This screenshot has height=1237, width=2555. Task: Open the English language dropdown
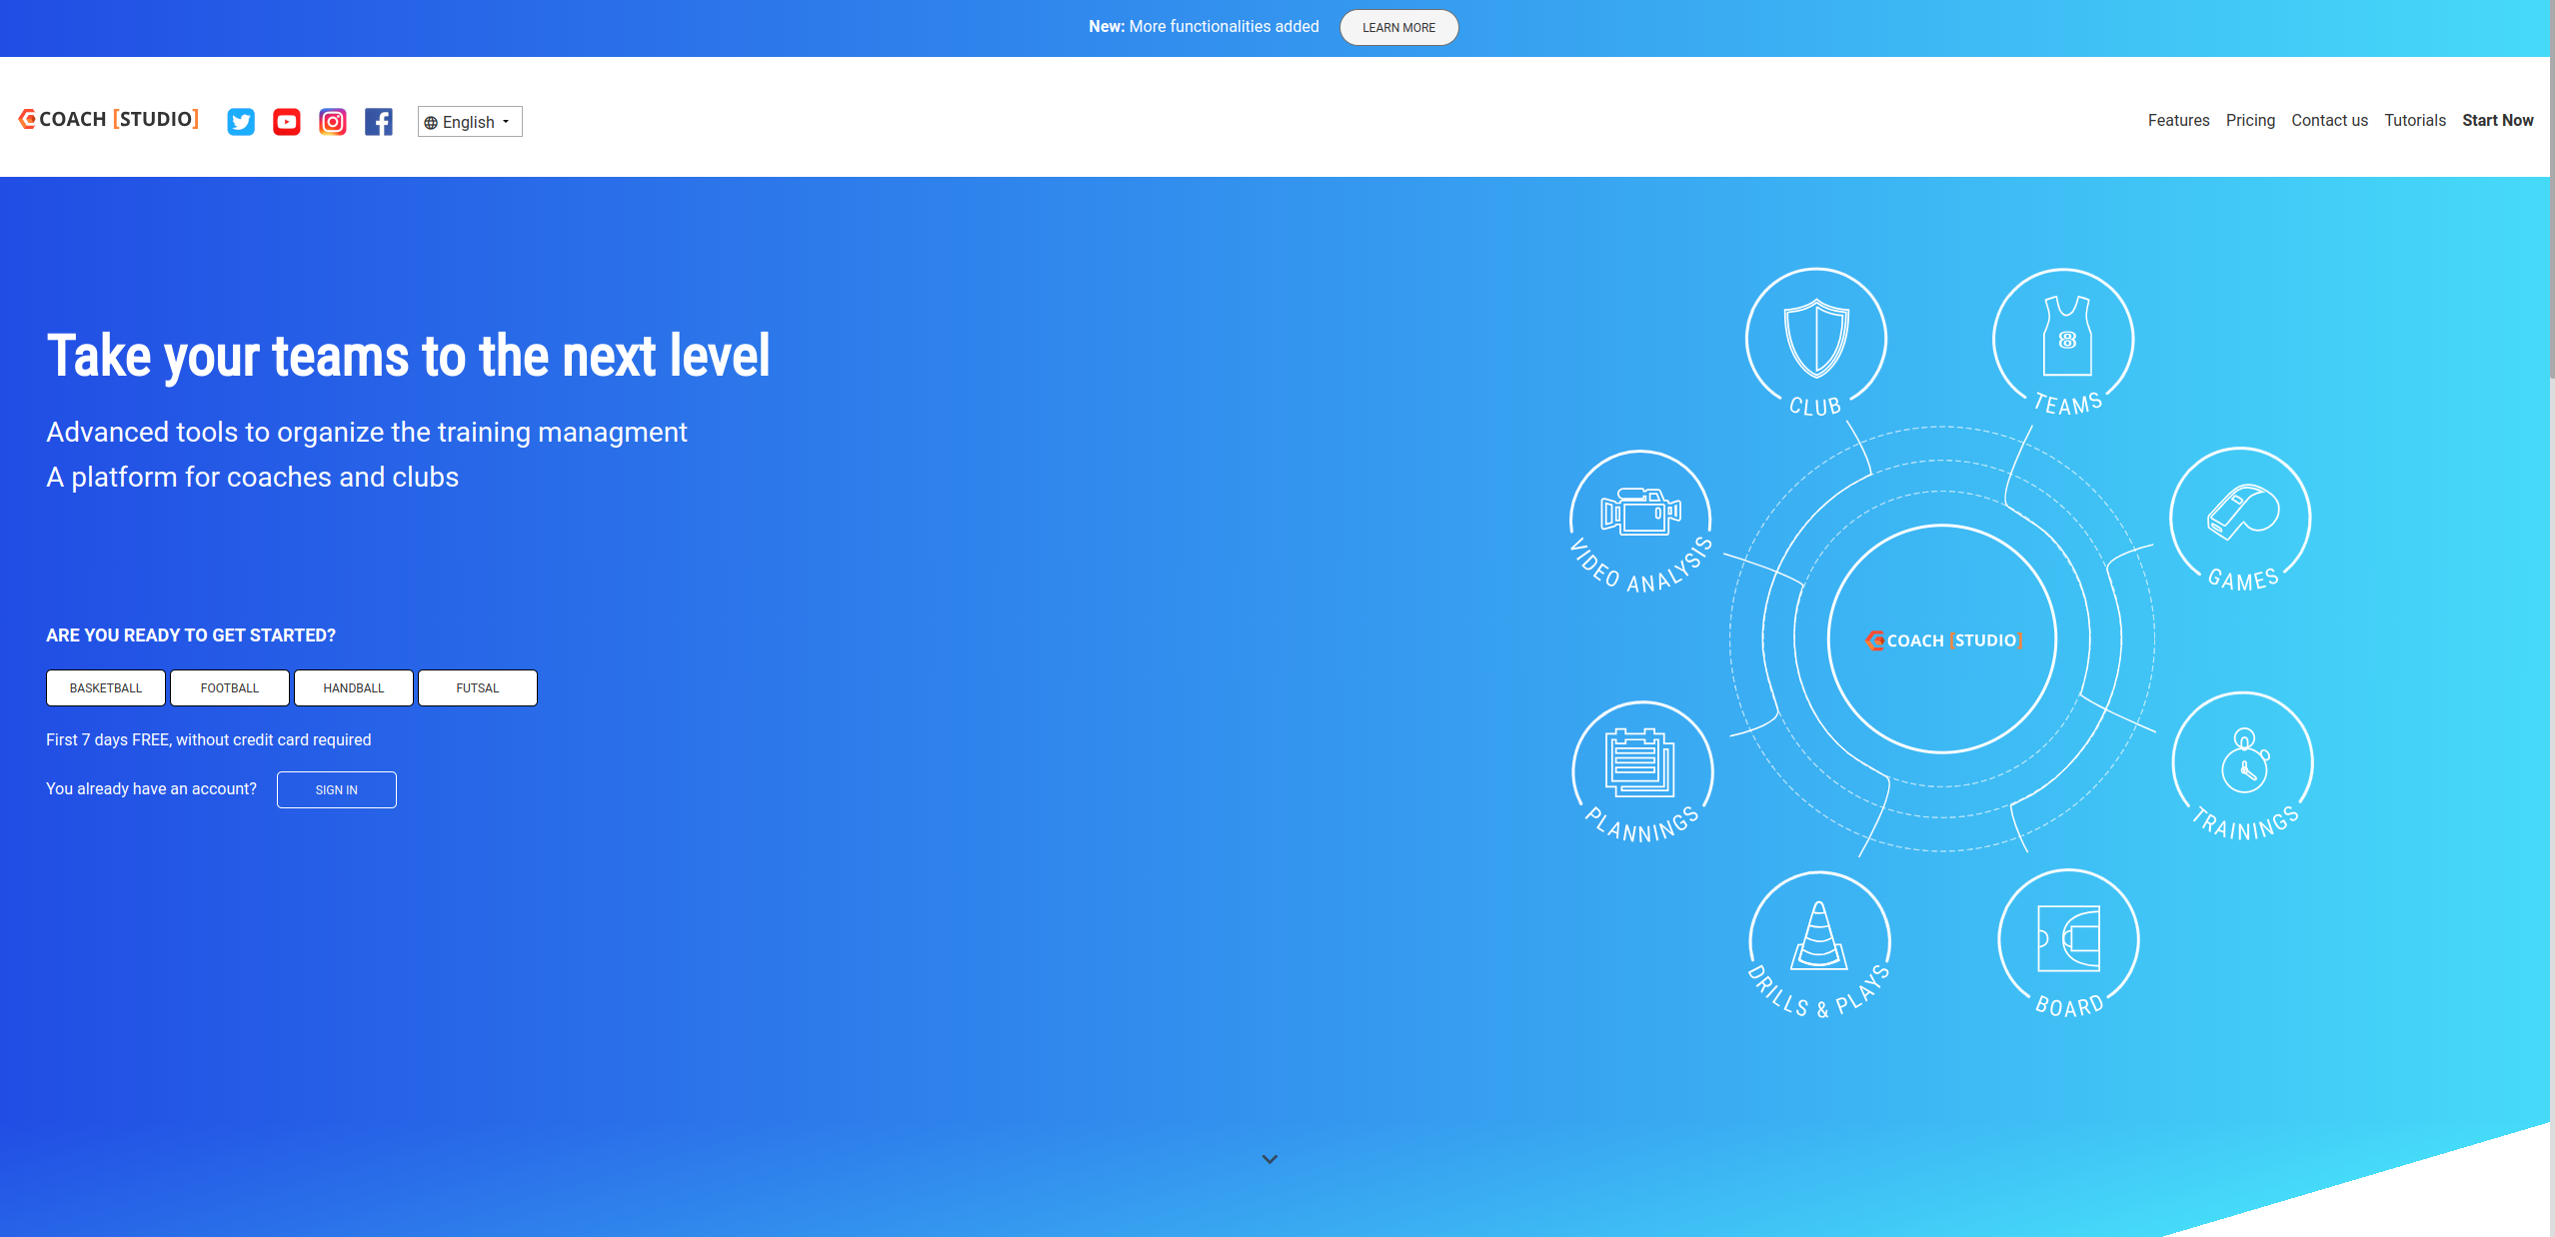(470, 122)
